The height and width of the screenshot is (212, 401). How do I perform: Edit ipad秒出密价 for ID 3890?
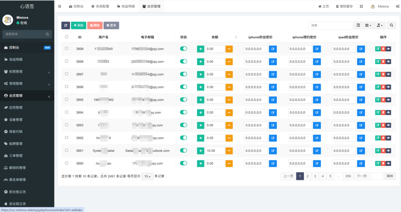click(361, 163)
